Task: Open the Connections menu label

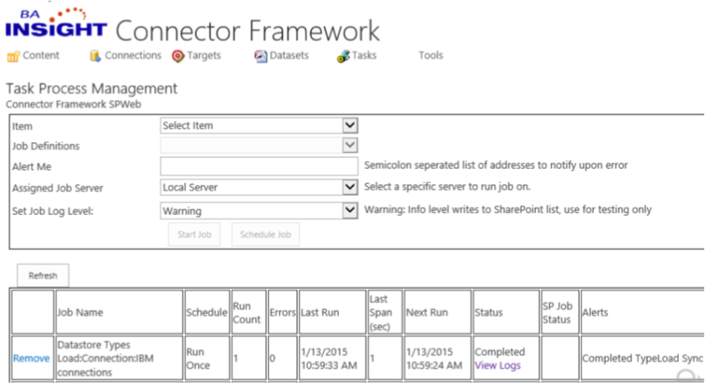Action: click(133, 55)
